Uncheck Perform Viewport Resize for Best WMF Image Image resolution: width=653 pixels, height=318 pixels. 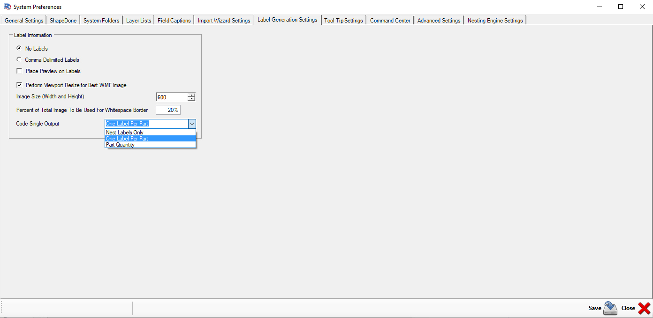19,85
